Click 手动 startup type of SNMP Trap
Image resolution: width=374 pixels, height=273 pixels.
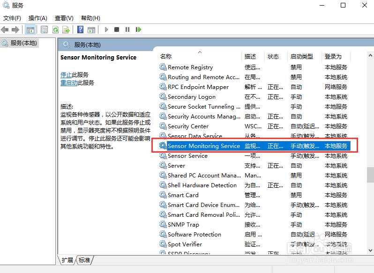296,225
